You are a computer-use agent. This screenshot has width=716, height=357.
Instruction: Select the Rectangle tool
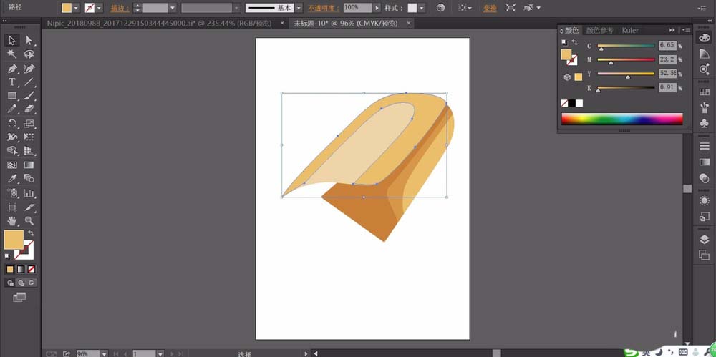(12, 96)
